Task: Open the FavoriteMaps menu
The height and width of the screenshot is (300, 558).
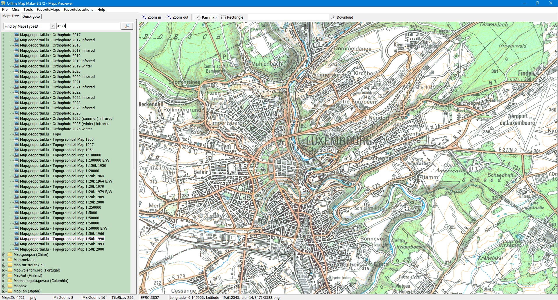Action: [48, 10]
